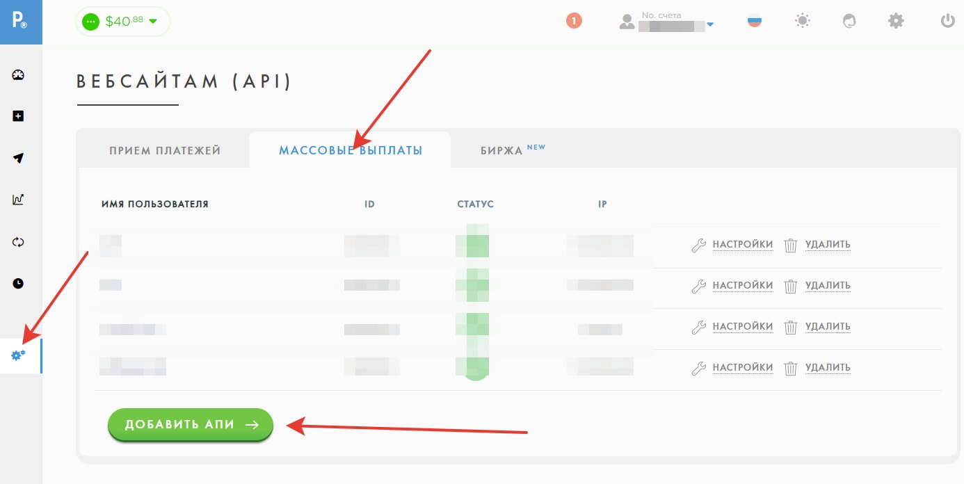This screenshot has width=964, height=484.
Task: Click the support headset icon
Action: [849, 21]
